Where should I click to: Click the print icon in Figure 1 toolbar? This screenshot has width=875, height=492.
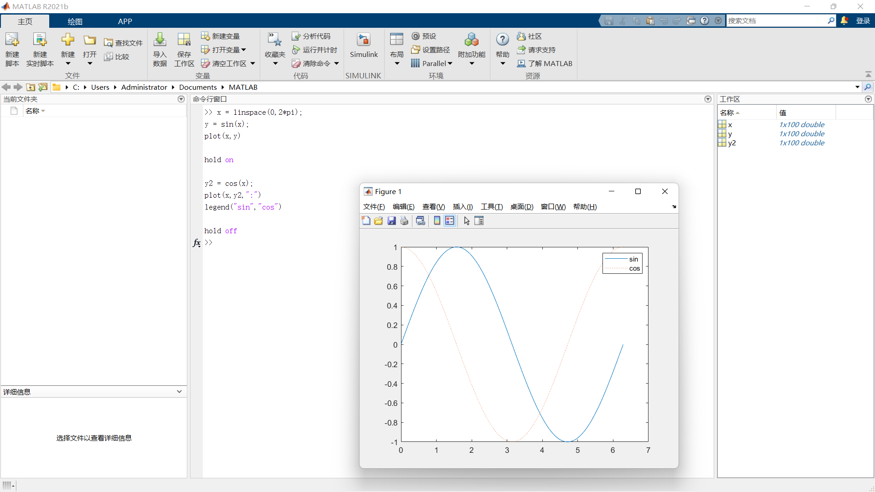click(404, 221)
